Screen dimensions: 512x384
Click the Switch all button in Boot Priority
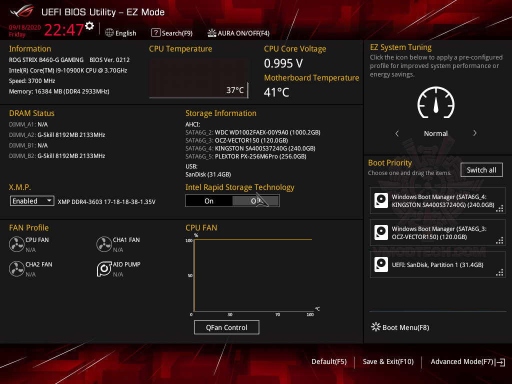coord(481,169)
